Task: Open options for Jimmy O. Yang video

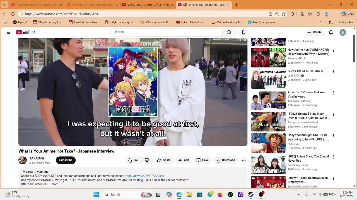Action: click(x=333, y=179)
